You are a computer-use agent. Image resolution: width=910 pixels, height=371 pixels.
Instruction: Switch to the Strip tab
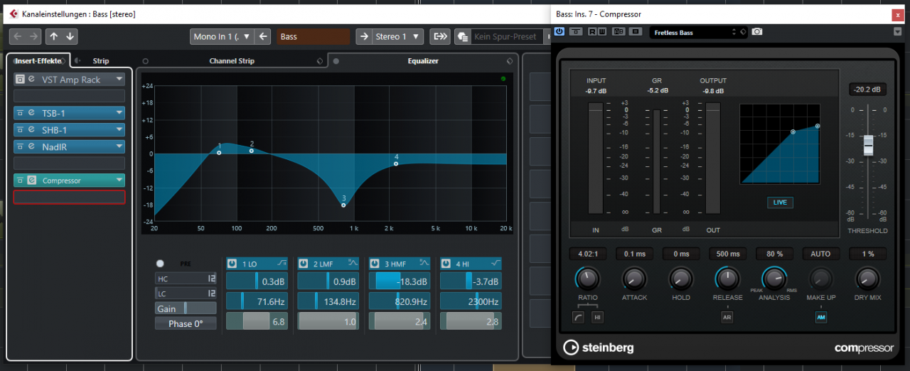point(101,61)
